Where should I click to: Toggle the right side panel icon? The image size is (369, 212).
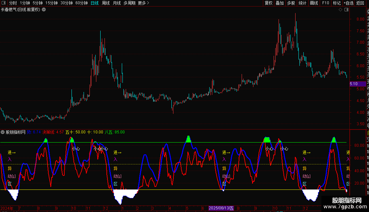pos(346,10)
